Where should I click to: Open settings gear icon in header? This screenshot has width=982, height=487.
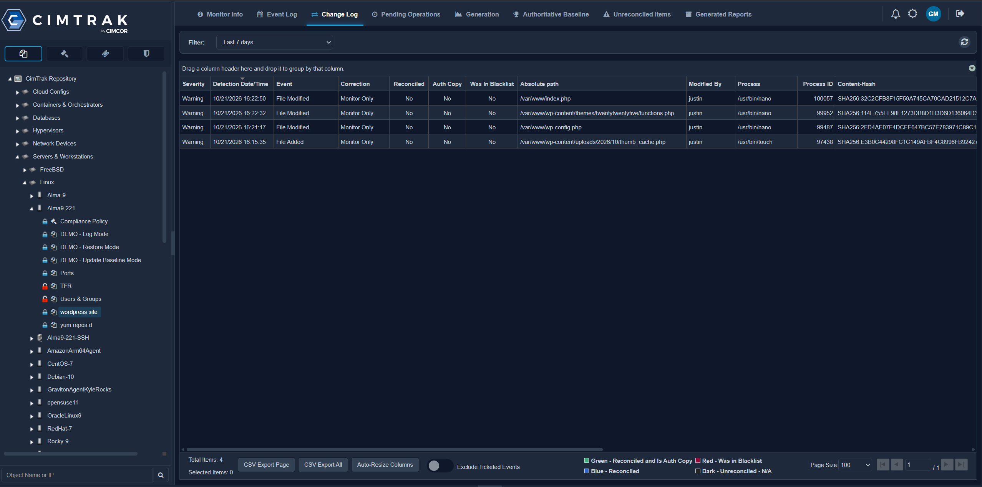tap(912, 14)
